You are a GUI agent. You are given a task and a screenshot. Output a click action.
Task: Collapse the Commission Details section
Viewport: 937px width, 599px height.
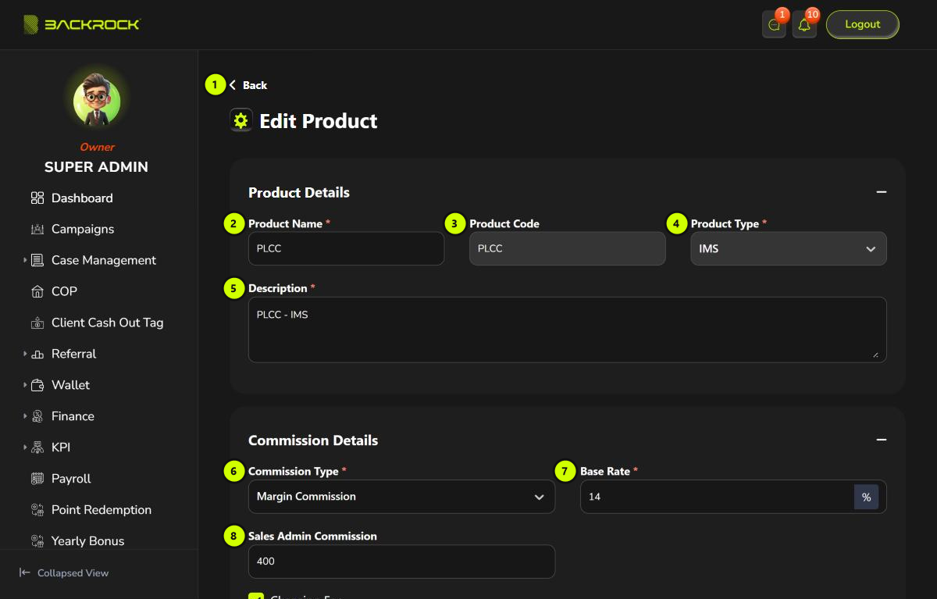tap(882, 440)
